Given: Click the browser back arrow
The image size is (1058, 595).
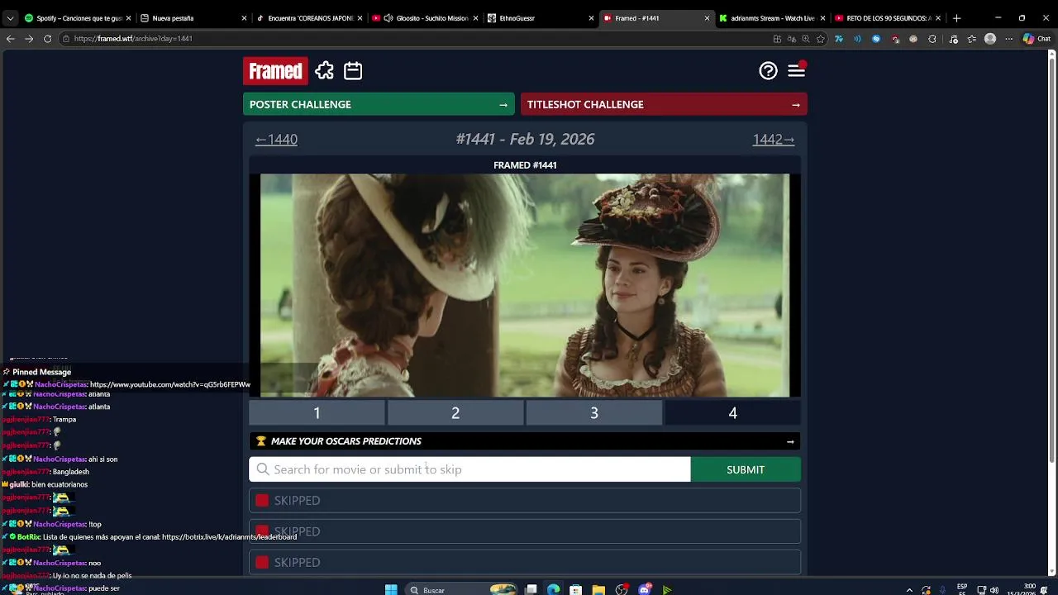Looking at the screenshot, I should pyautogui.click(x=10, y=39).
